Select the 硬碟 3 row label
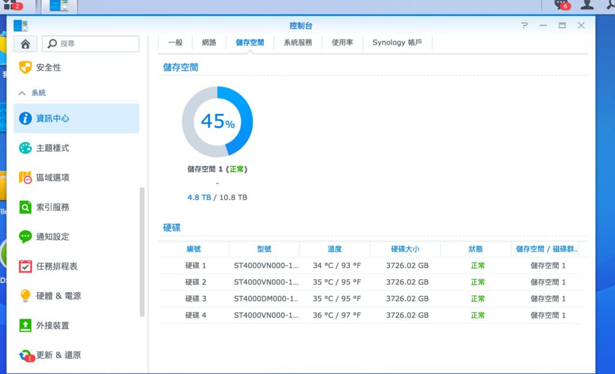Image resolution: width=615 pixels, height=374 pixels. click(196, 298)
